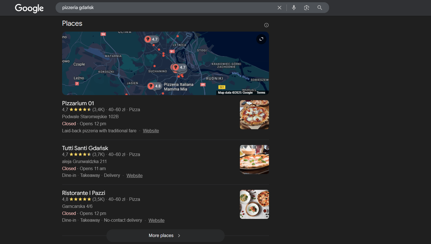Click address Garncarska 4/6
This screenshot has width=431, height=244.
click(77, 206)
